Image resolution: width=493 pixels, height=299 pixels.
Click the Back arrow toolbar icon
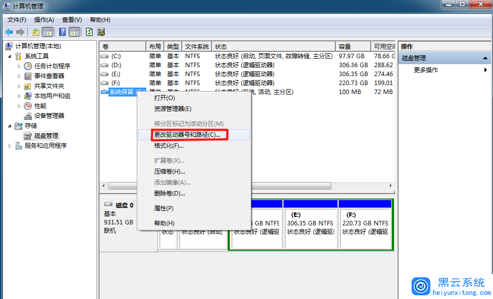(9, 32)
